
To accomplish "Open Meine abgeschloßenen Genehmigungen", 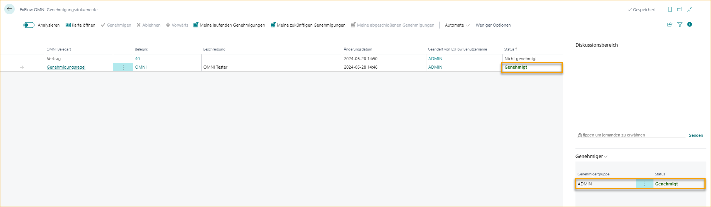I will coord(392,25).
